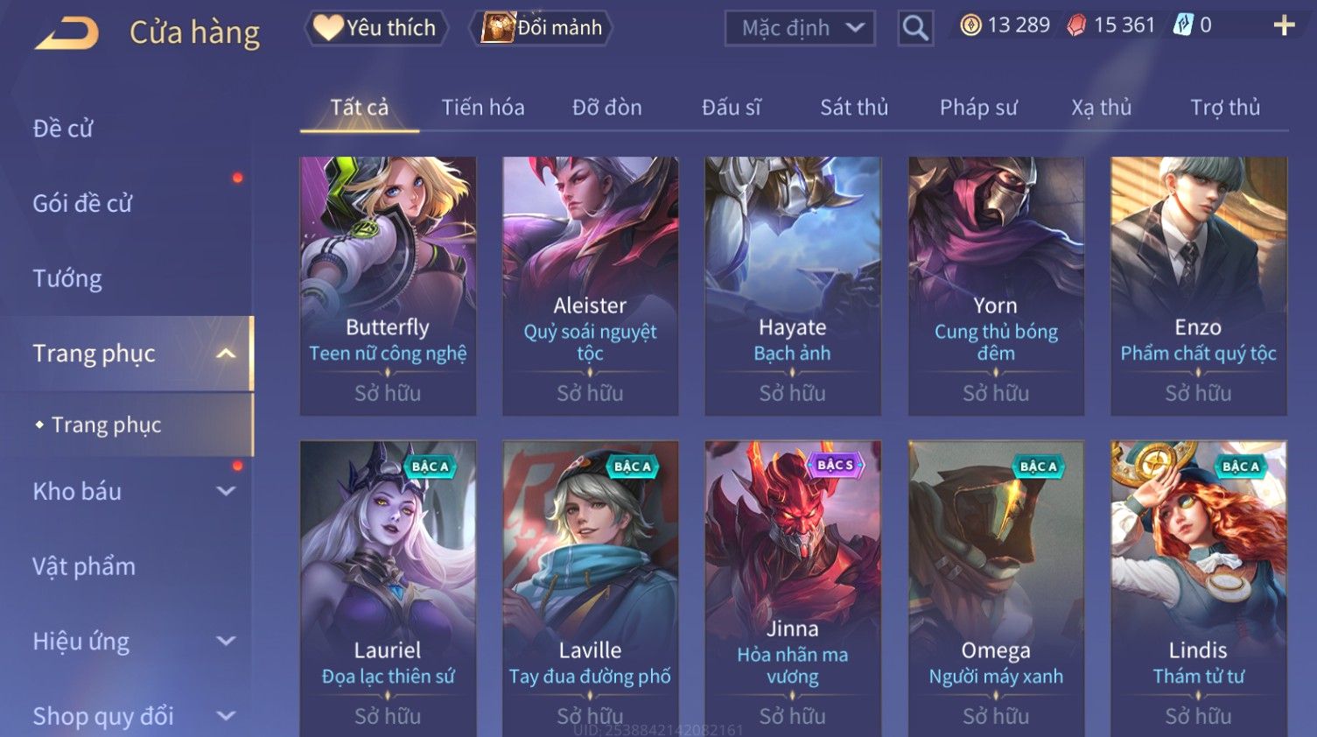Open the Enzo Phẩm chất quý tộc card

(1198, 286)
